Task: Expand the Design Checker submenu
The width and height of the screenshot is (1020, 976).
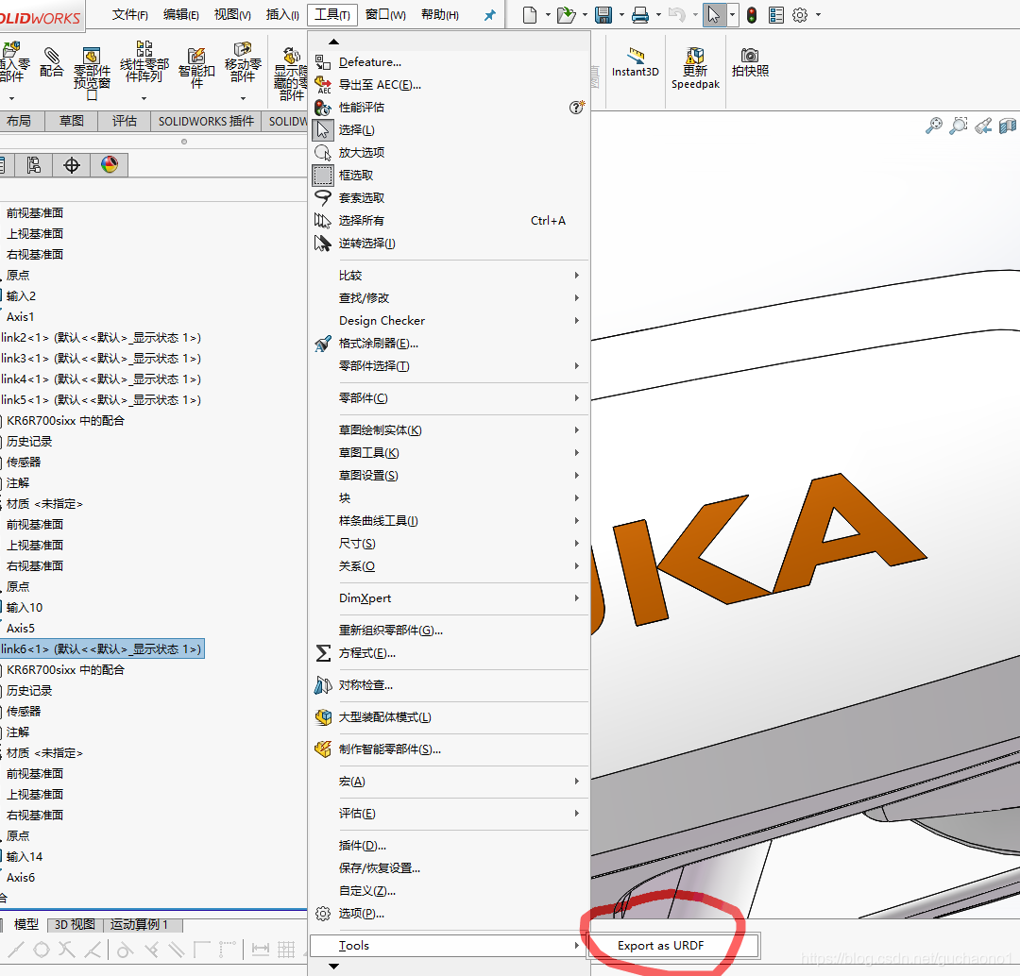Action: [449, 321]
